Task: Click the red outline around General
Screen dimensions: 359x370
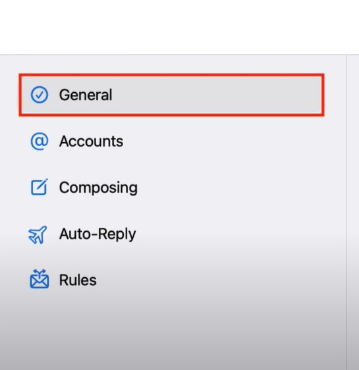Action: point(171,75)
